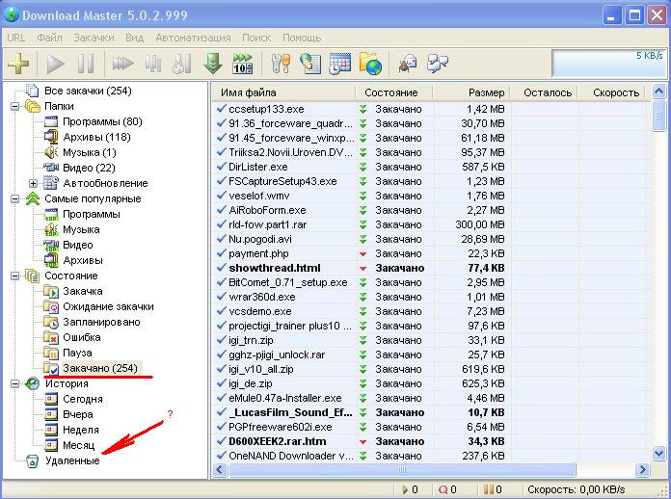671x499 pixels.
Task: Expand the 'Автообновление' tree node
Action: [x=34, y=183]
